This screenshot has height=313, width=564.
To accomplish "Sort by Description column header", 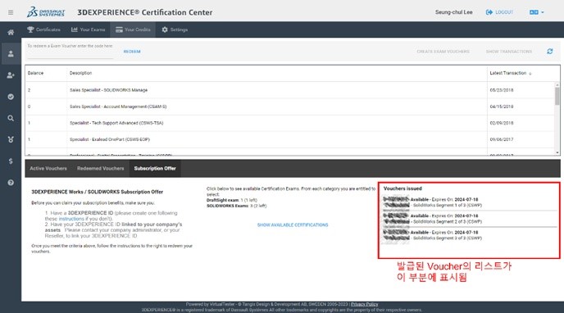I will coord(80,73).
